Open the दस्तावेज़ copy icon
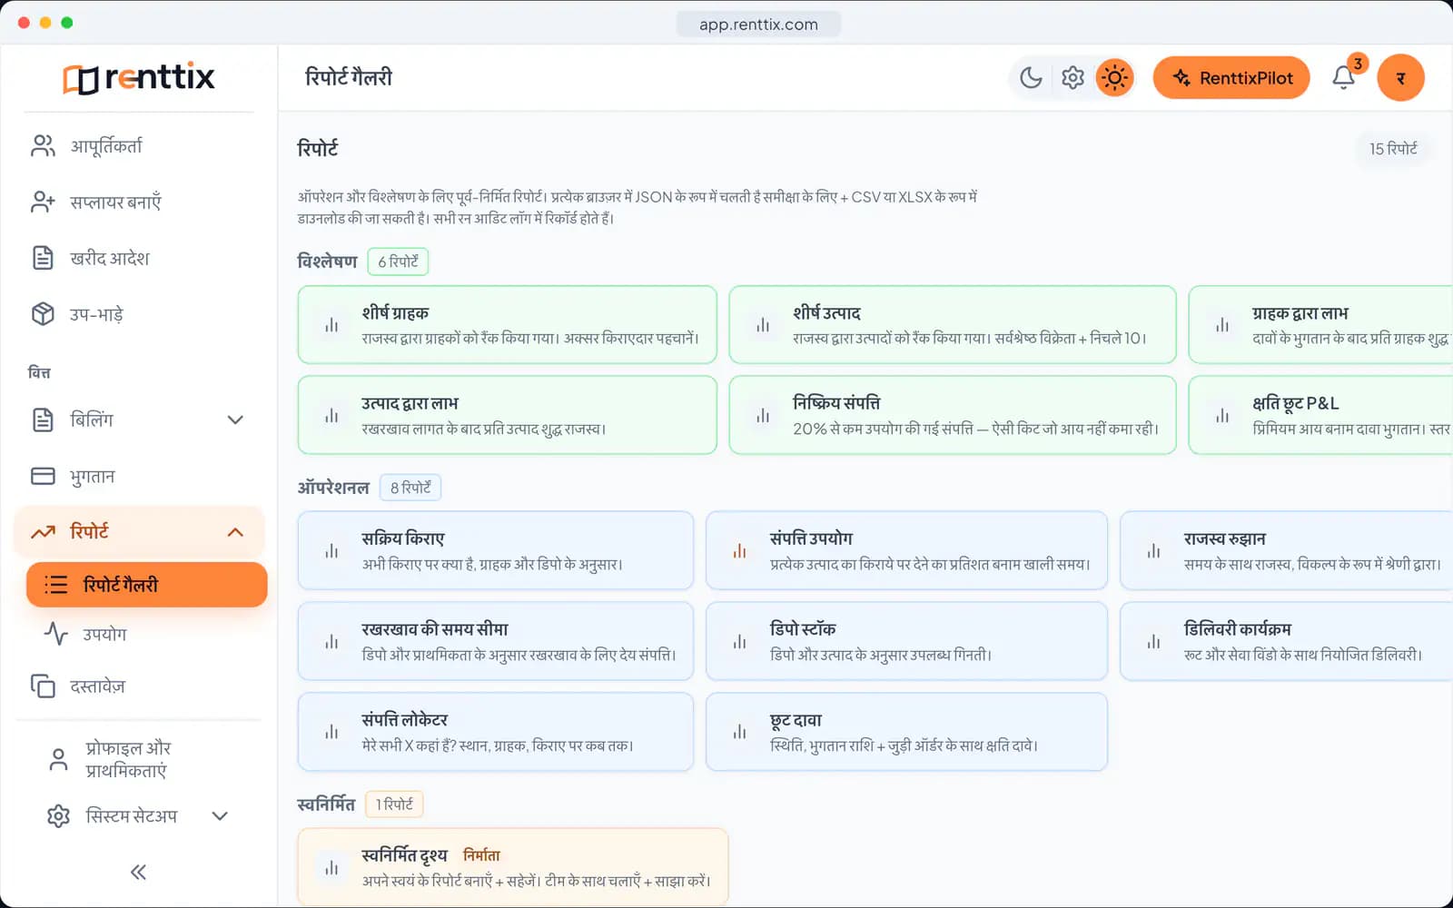 (x=43, y=686)
